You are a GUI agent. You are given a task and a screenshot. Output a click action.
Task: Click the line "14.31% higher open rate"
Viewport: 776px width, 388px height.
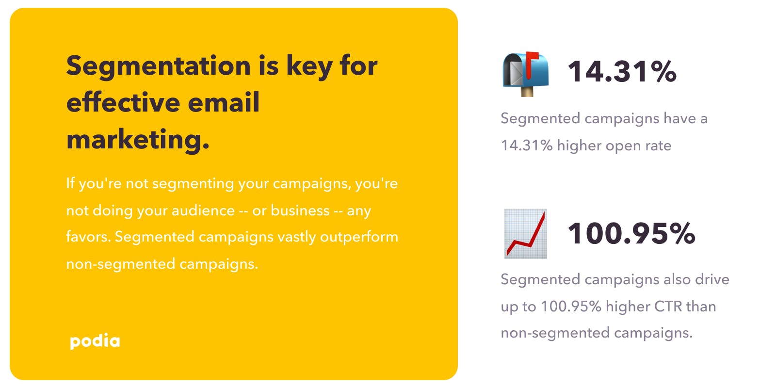click(586, 145)
